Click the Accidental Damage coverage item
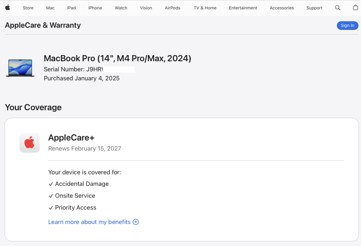 tap(79, 184)
